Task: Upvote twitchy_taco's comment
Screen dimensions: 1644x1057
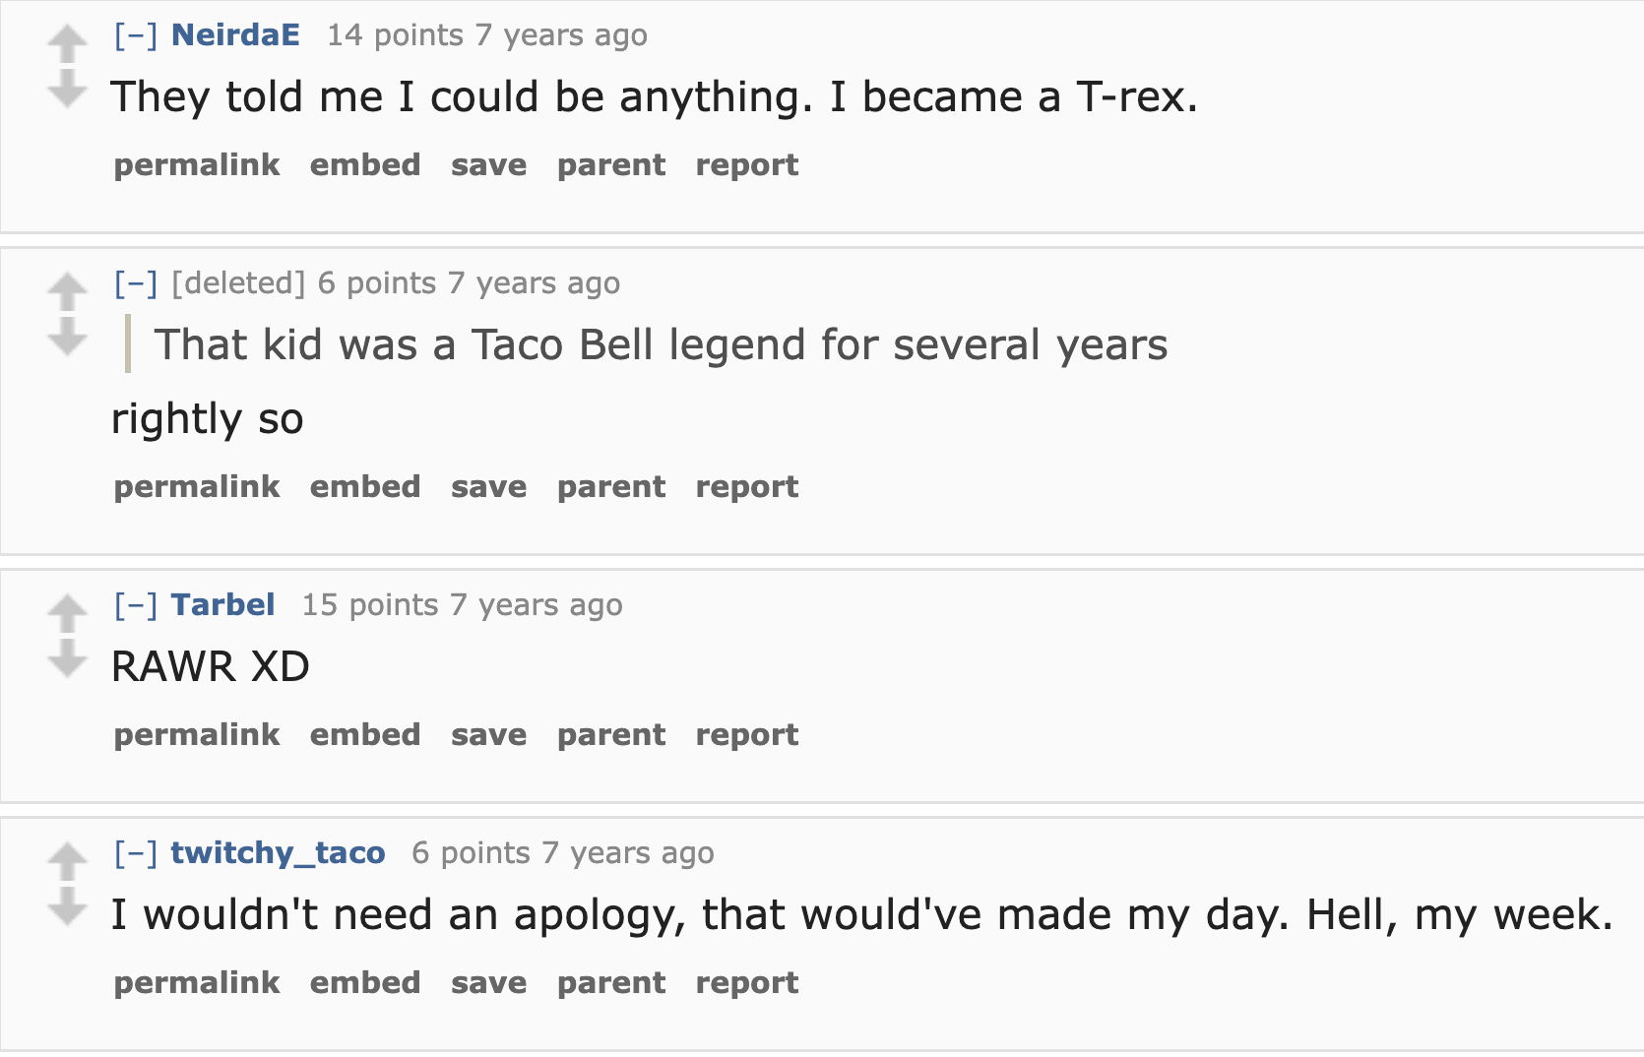Action: 66,861
